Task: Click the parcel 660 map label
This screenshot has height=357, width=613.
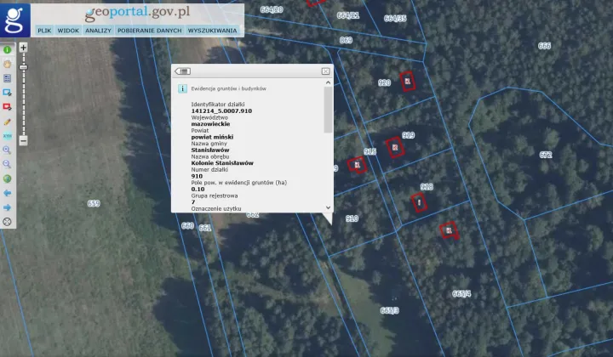Action: click(x=187, y=225)
